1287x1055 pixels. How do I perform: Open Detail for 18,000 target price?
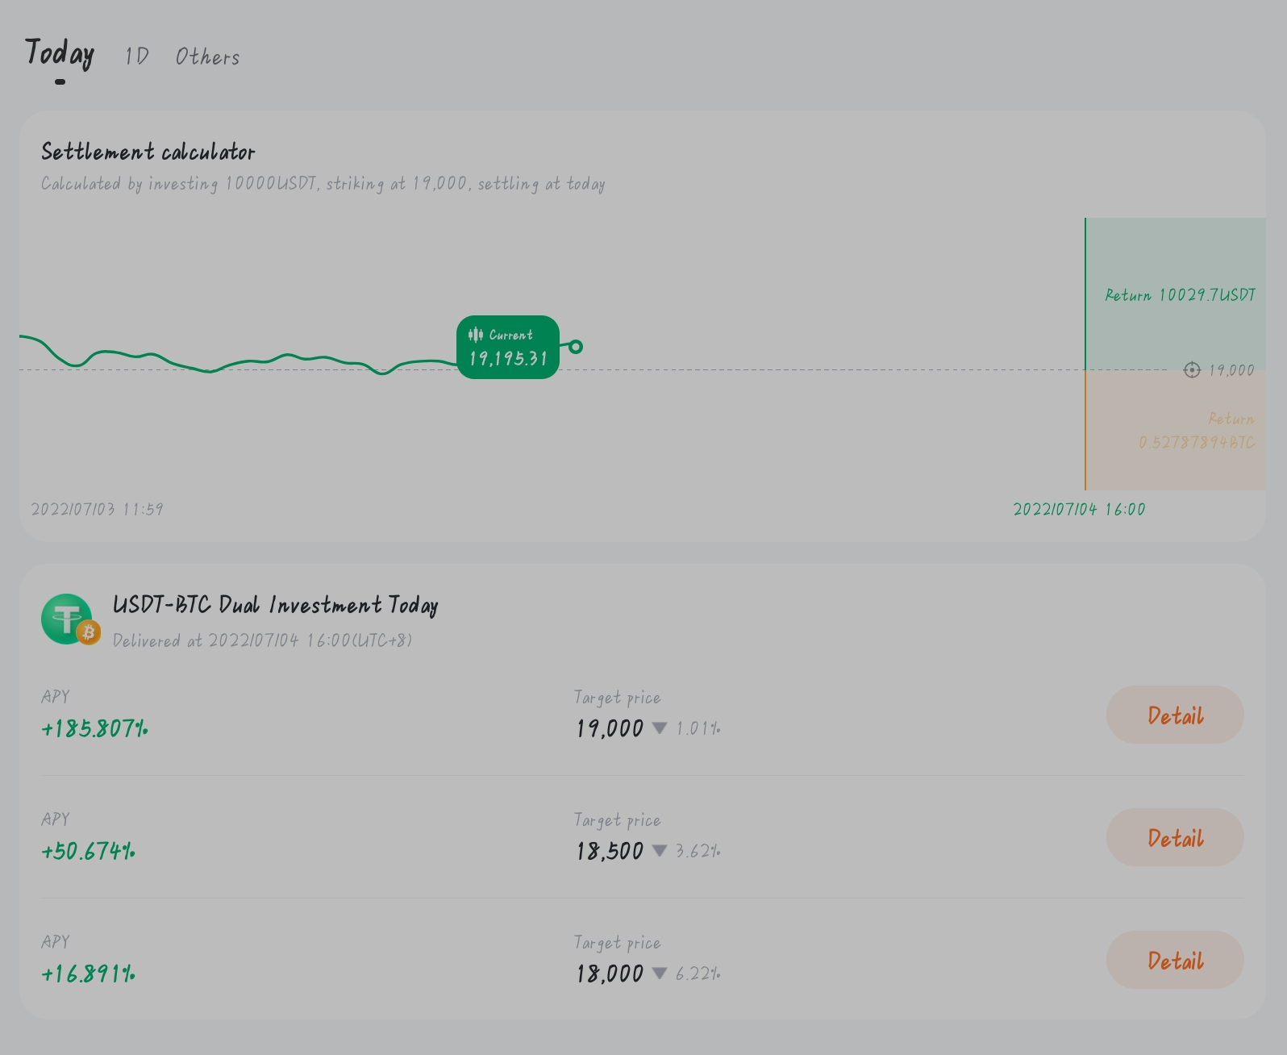point(1174,961)
